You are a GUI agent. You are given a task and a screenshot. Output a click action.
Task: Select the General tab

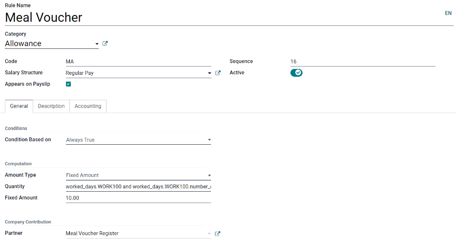click(19, 106)
